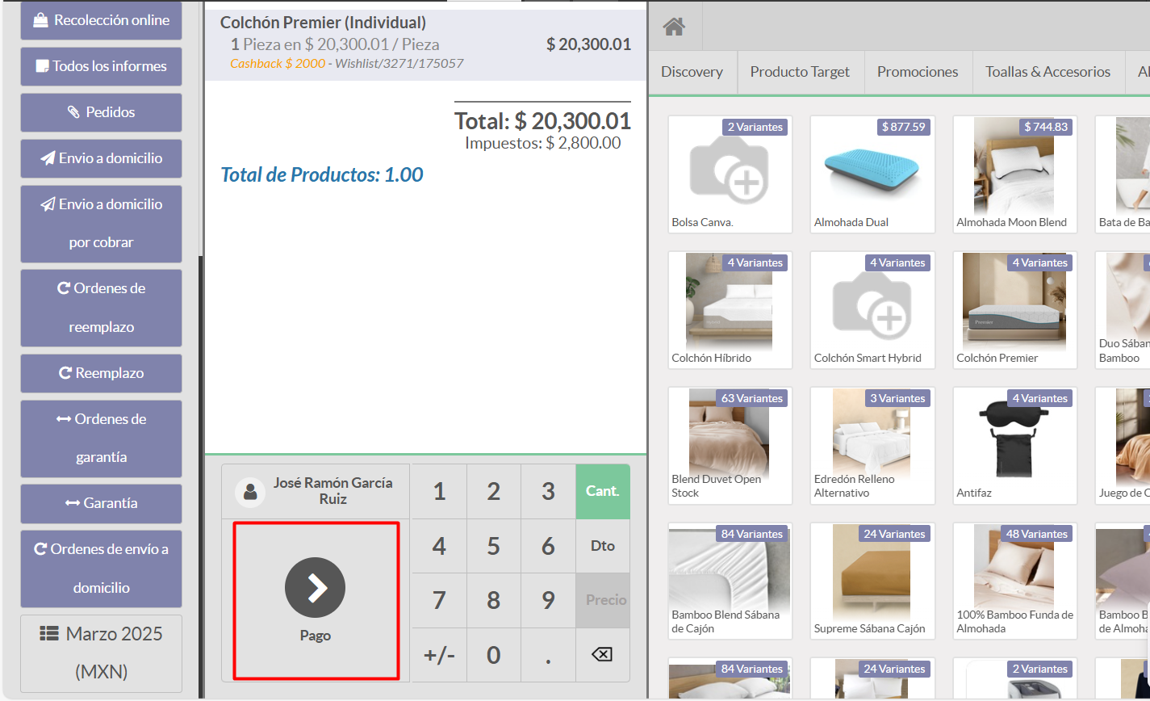
Task: Click the backspace key on numpad
Action: (602, 654)
